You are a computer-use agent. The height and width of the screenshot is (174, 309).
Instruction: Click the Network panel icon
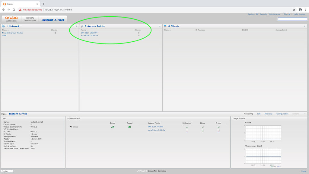click(x=3, y=26)
